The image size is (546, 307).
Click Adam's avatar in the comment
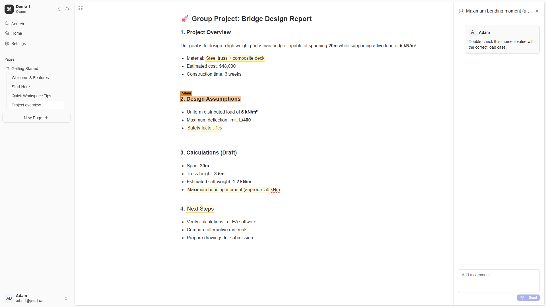(473, 32)
